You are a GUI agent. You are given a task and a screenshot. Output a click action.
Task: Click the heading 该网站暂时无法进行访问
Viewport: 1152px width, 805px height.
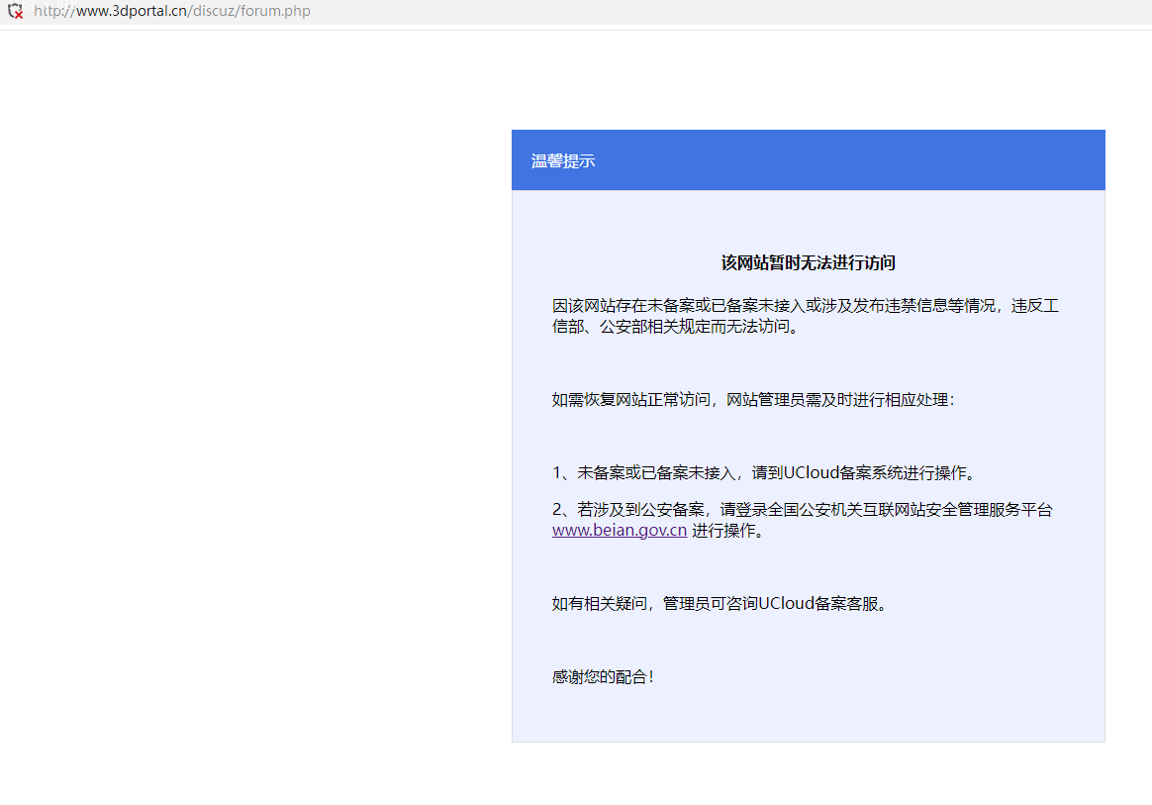click(809, 262)
